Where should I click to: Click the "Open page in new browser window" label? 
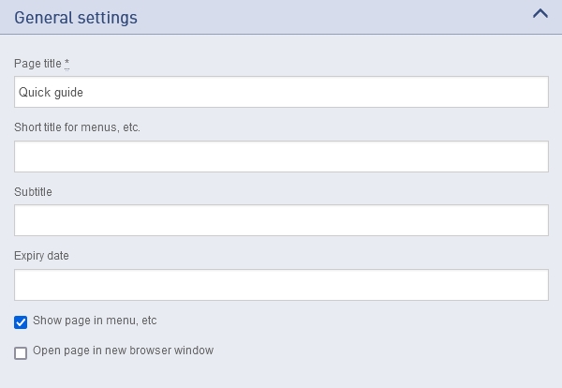[x=123, y=351]
